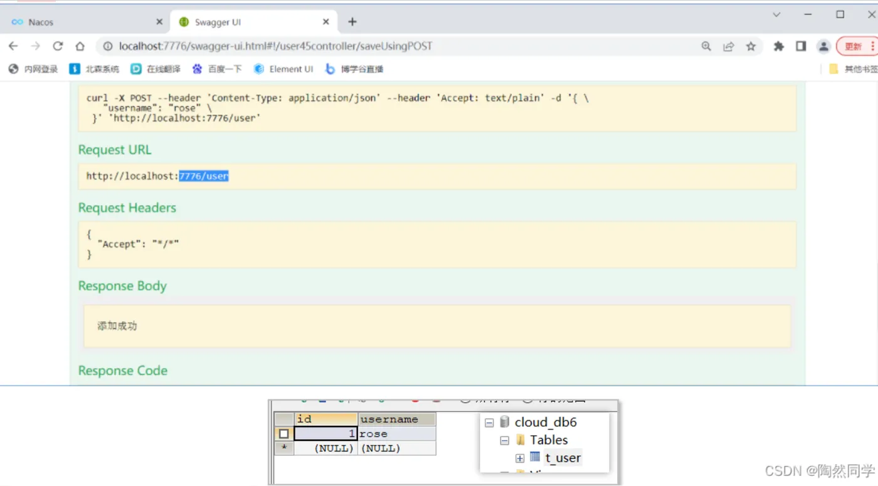Viewport: 878px width, 486px height.
Task: Tick the row checkbox for rose
Action: (284, 434)
